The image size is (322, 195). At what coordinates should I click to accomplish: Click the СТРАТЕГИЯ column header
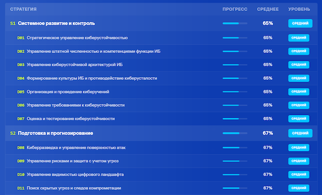pos(23,9)
